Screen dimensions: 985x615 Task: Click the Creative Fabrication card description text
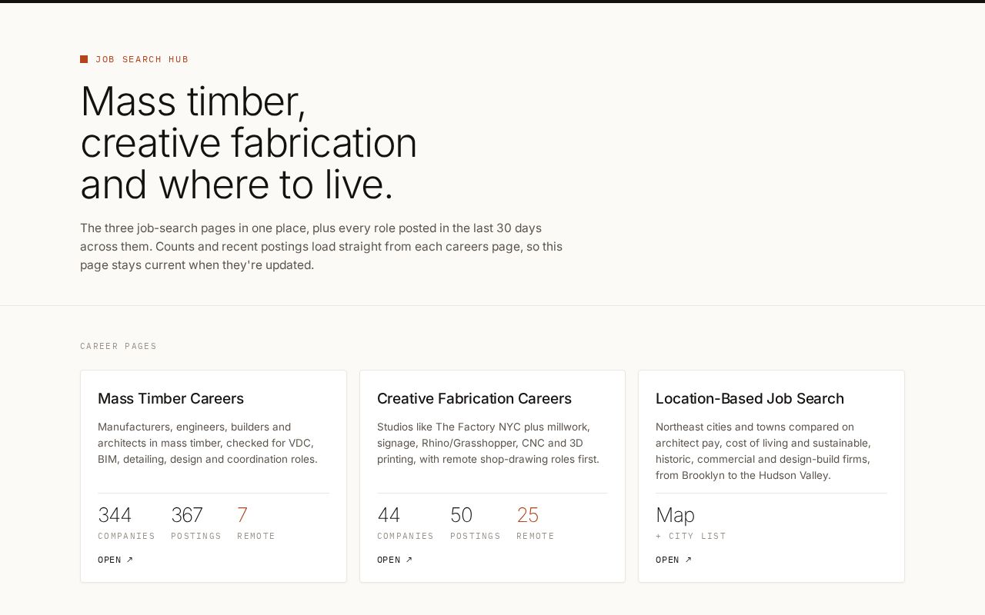coord(488,443)
